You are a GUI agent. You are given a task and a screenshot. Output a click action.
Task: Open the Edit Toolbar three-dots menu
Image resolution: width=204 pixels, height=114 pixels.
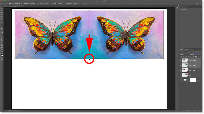(x=2, y=51)
